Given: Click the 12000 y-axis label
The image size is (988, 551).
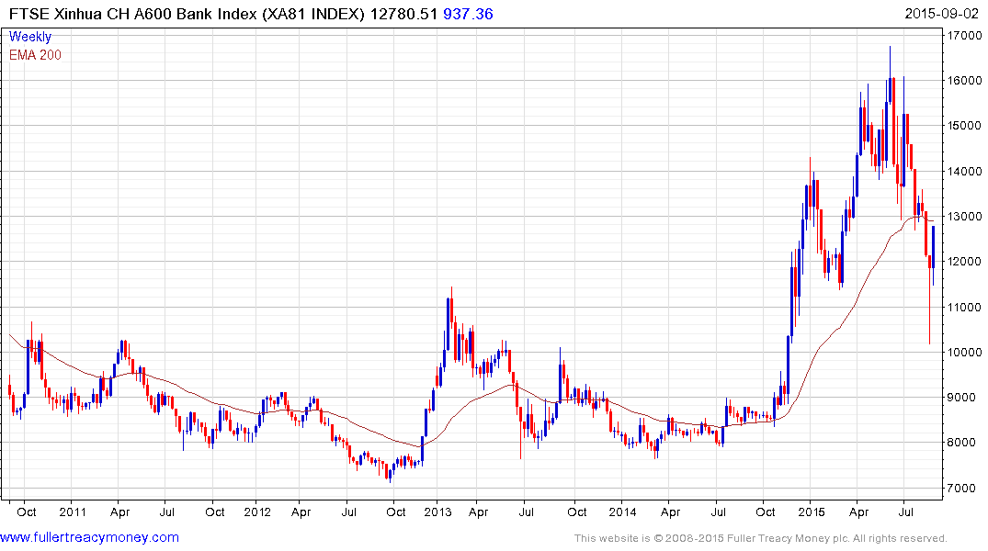Looking at the screenshot, I should click(x=965, y=262).
